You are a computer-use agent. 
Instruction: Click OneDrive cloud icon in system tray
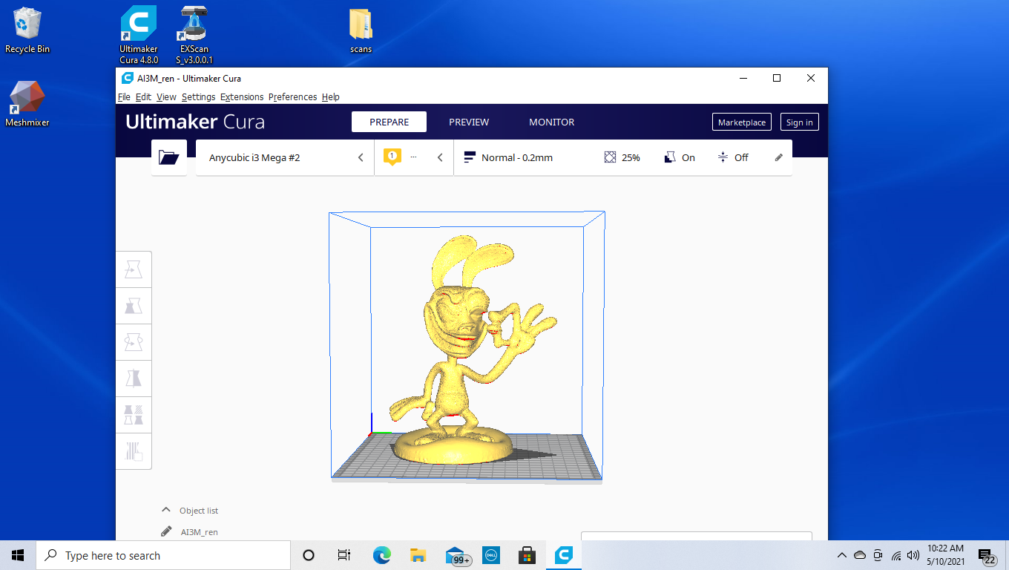click(x=860, y=555)
